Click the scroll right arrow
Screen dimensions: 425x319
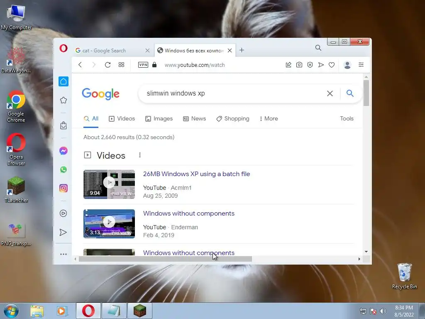pos(359,259)
